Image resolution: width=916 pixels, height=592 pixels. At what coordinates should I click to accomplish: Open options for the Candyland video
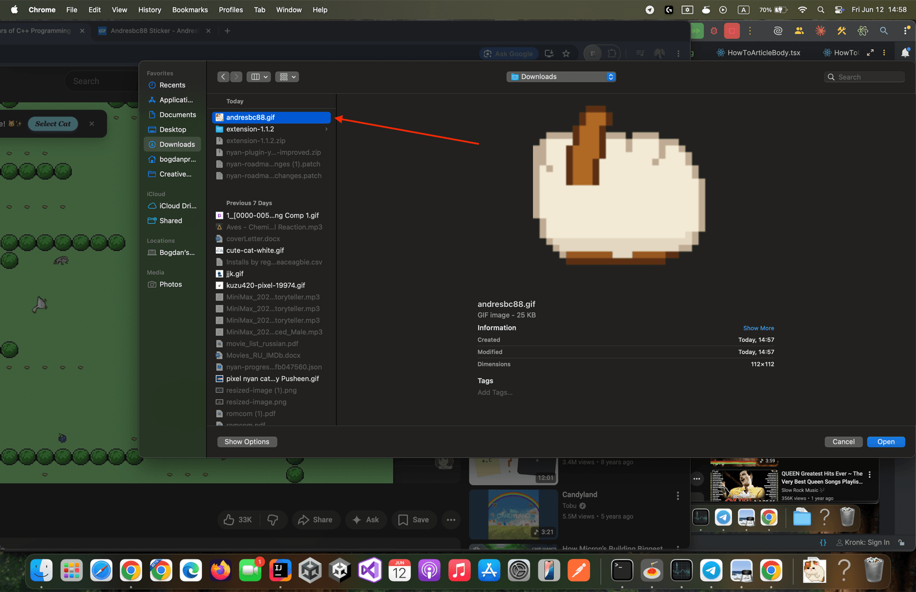[677, 496]
